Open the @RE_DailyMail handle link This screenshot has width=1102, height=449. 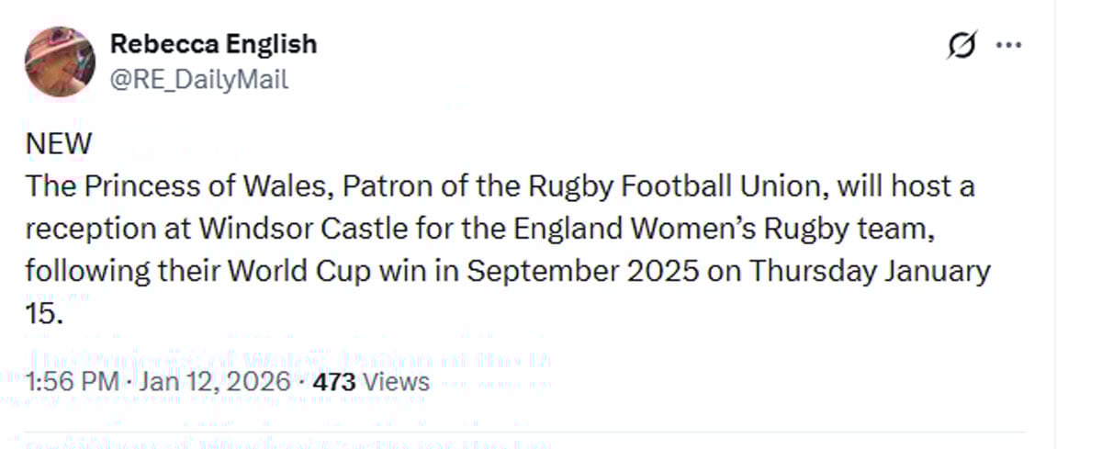pyautogui.click(x=199, y=80)
